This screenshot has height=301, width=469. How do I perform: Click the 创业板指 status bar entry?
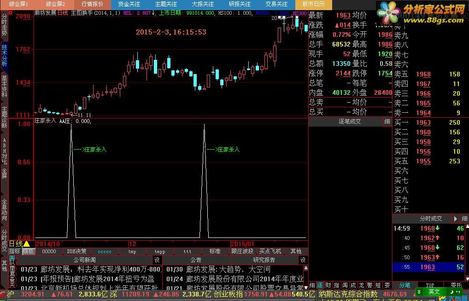(228, 295)
